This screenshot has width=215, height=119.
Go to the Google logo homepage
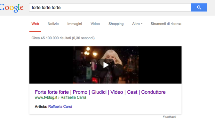click(12, 8)
